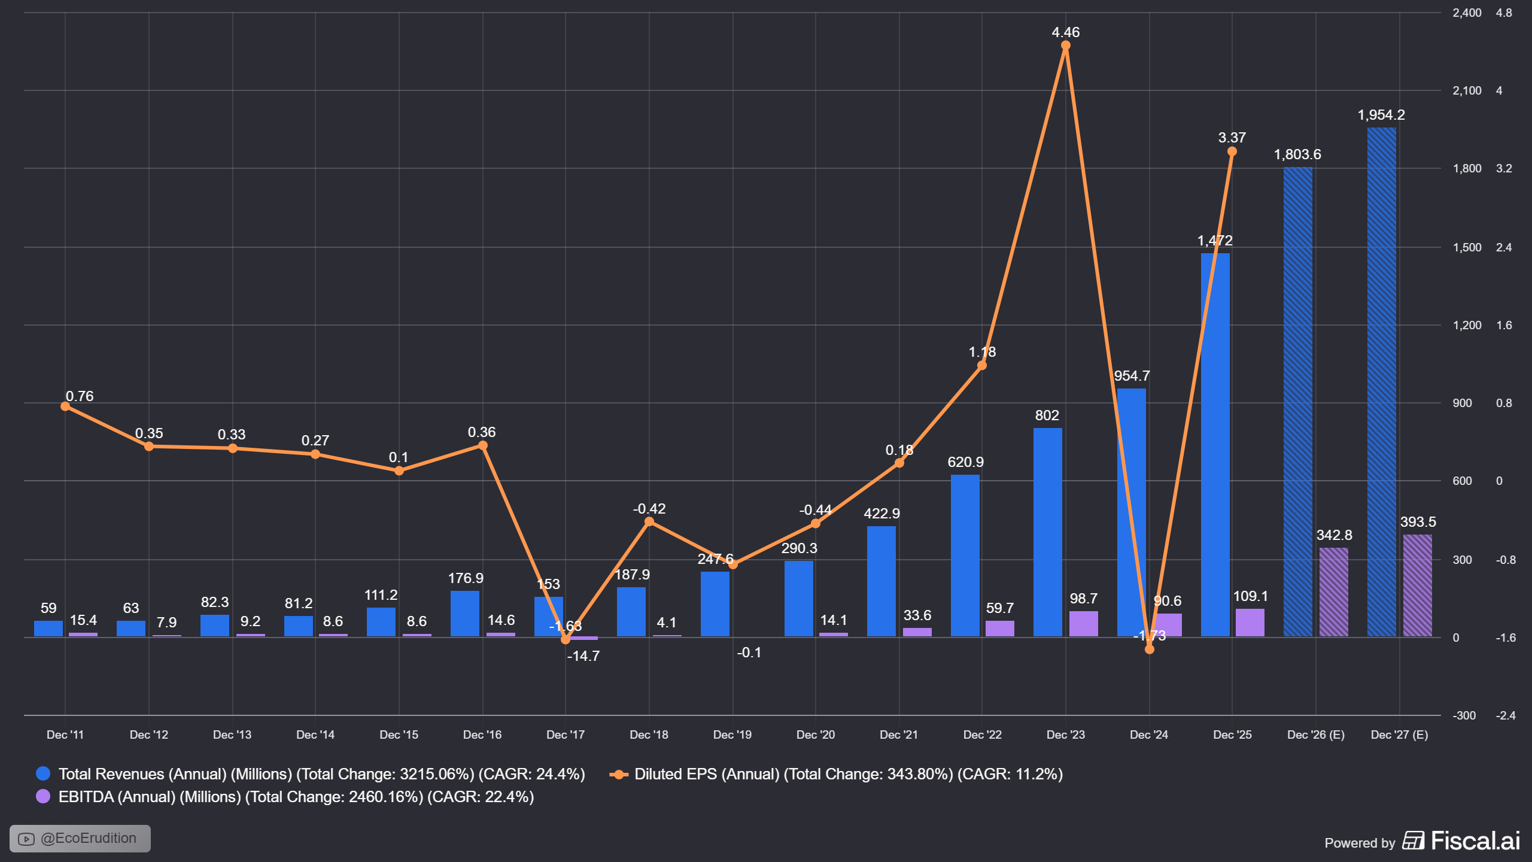This screenshot has width=1532, height=862.
Task: Toggle the EBITDA (Annual) legend label
Action: [x=296, y=797]
